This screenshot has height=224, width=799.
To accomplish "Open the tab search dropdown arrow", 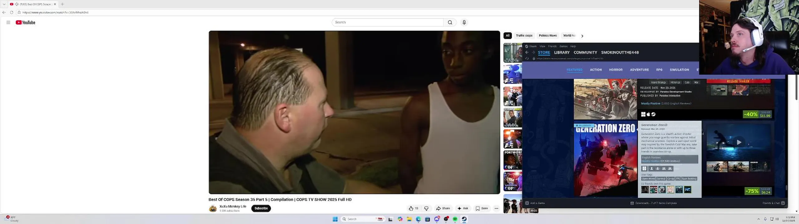I will pos(4,4).
